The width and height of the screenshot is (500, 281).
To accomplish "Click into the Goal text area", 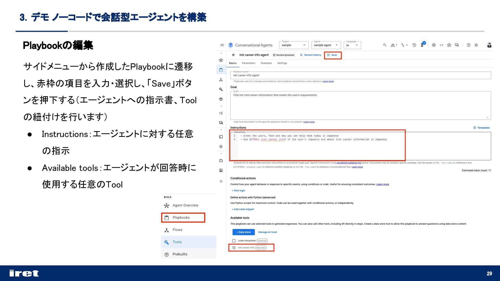I will coord(361,105).
